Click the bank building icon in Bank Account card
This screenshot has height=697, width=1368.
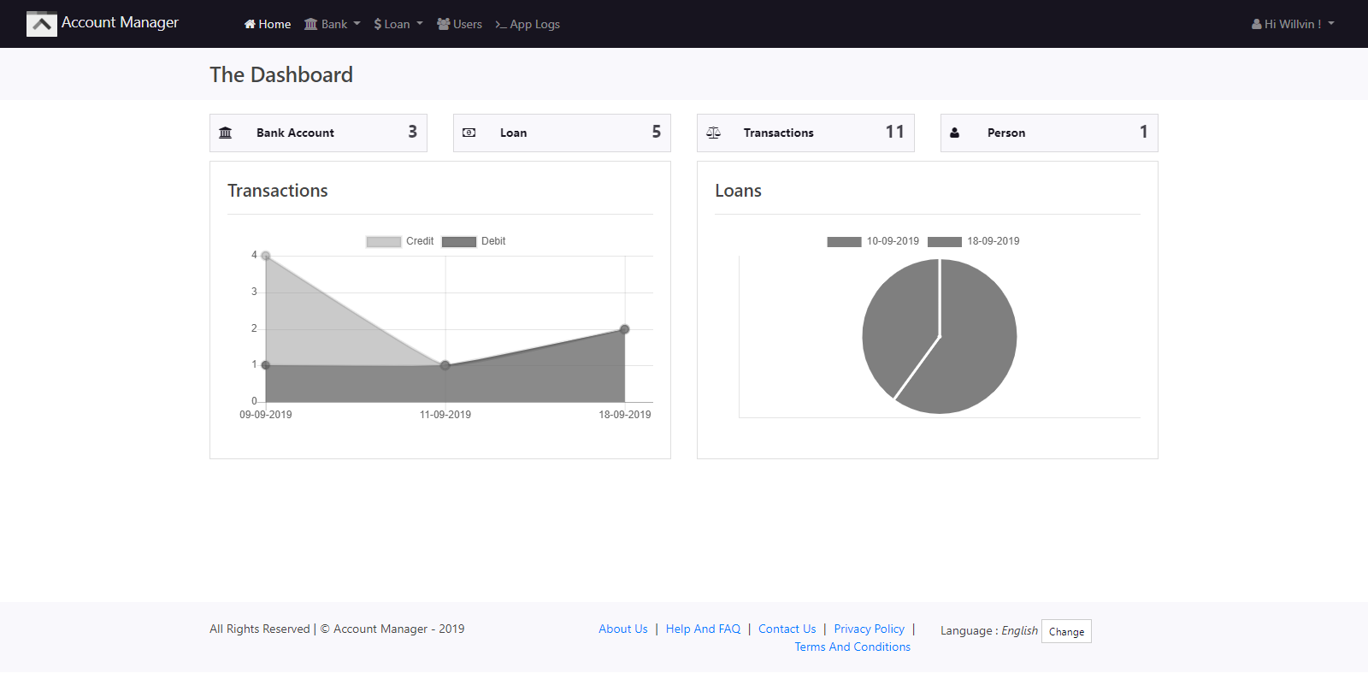[226, 133]
